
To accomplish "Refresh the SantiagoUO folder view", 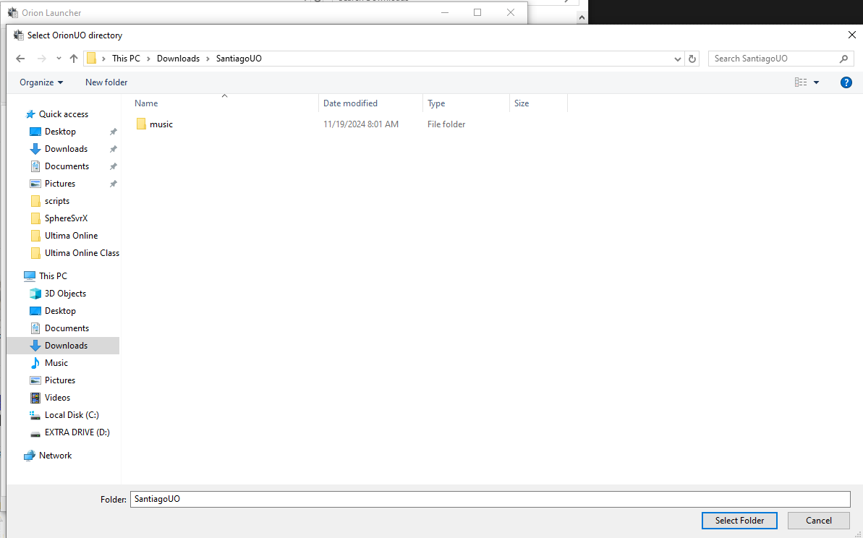I will coord(692,59).
